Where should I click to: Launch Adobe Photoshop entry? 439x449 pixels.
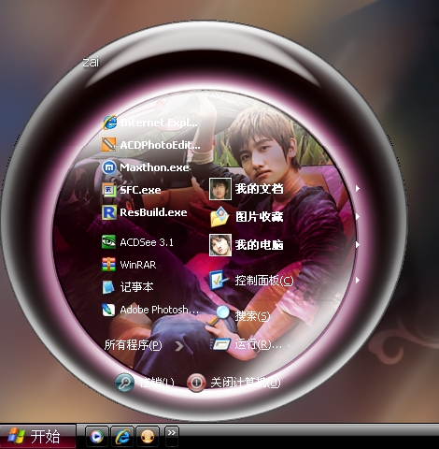tap(150, 310)
